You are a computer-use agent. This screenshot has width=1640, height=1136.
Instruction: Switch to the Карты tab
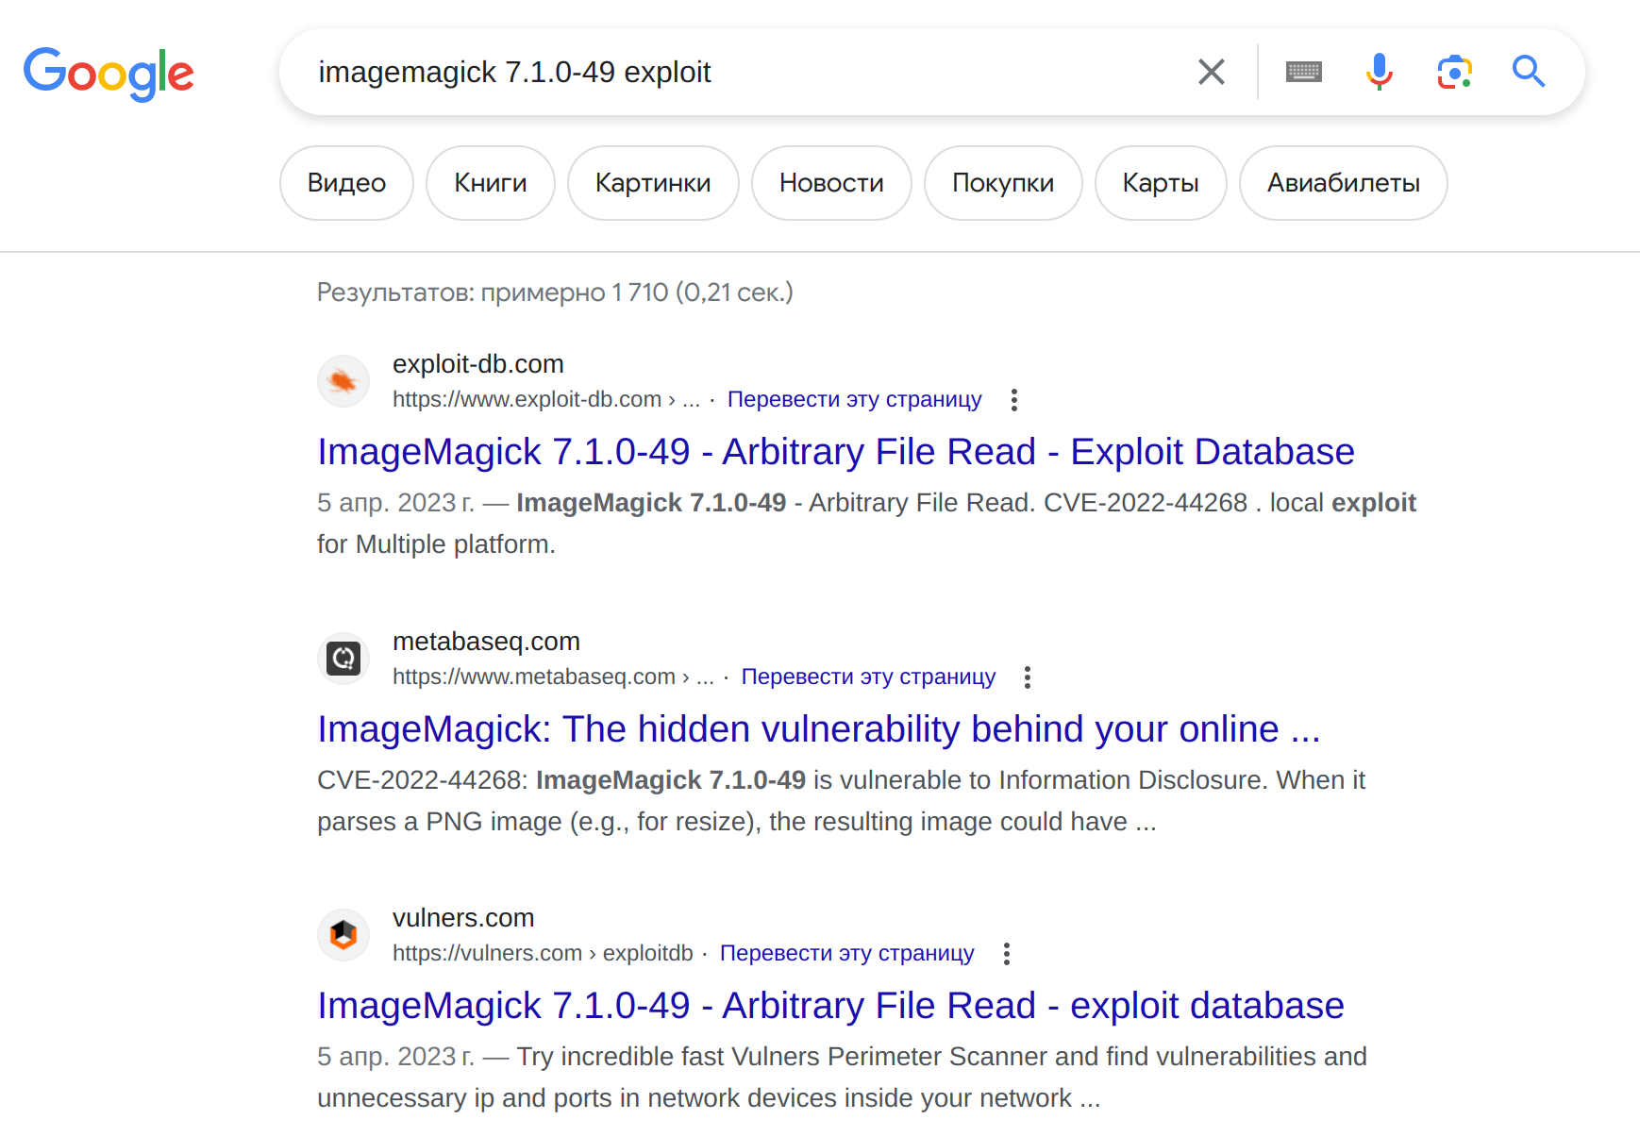click(1161, 183)
